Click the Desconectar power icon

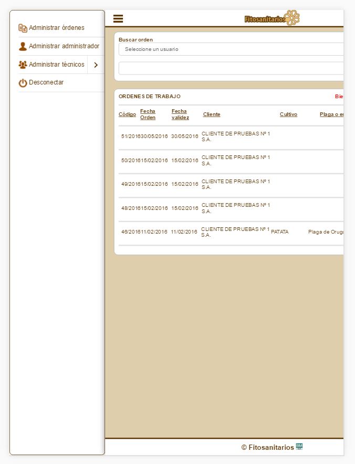pyautogui.click(x=23, y=83)
